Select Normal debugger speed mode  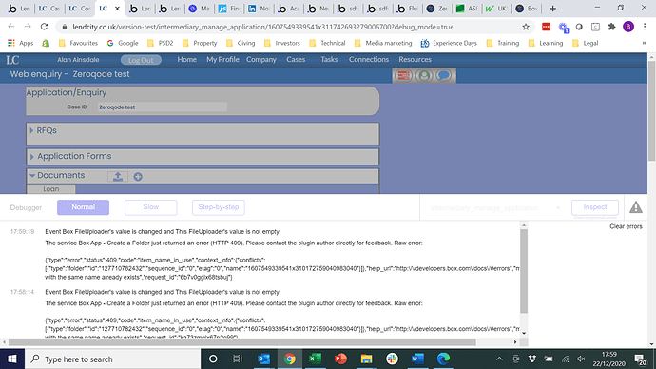pos(84,207)
